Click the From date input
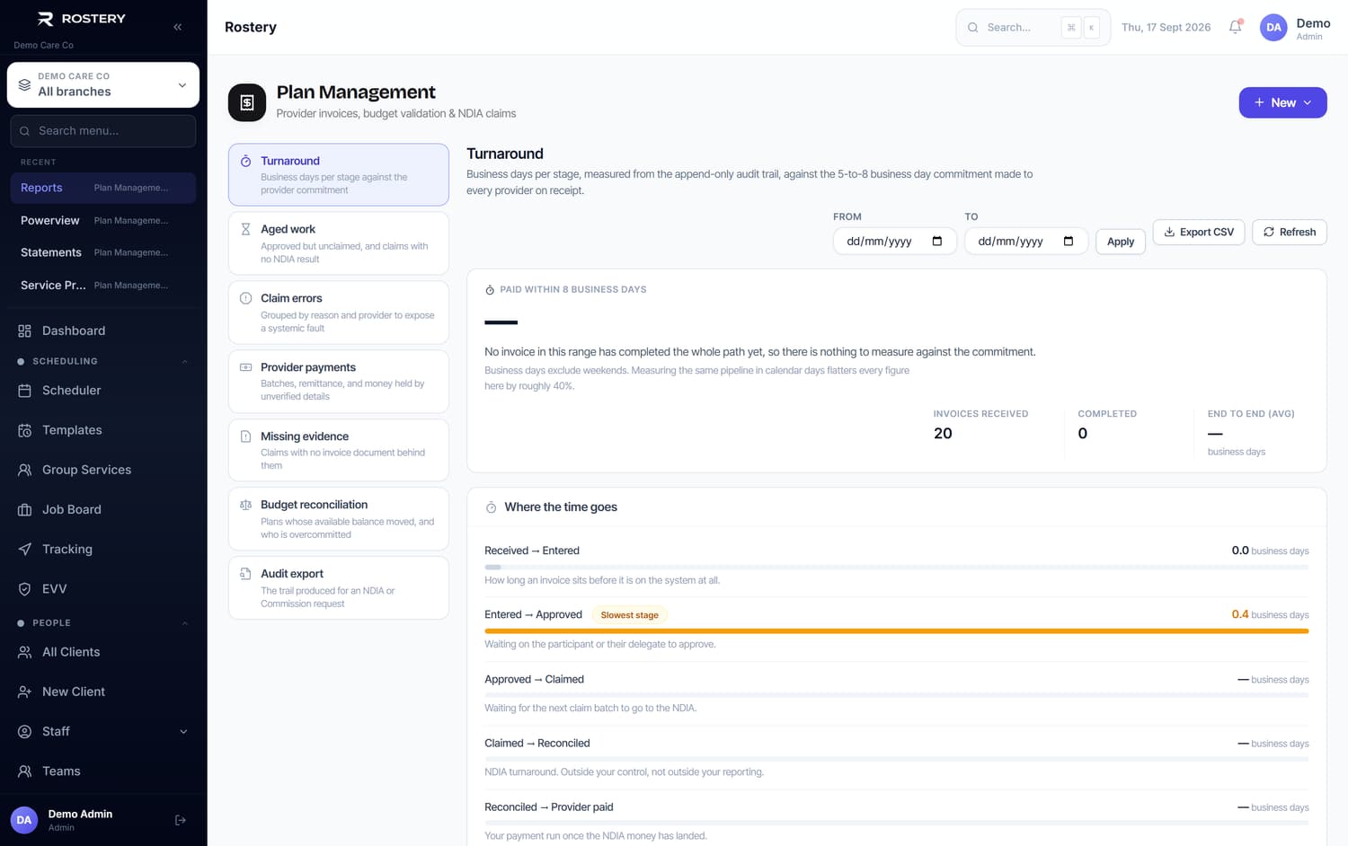Image resolution: width=1348 pixels, height=846 pixels. pos(893,242)
